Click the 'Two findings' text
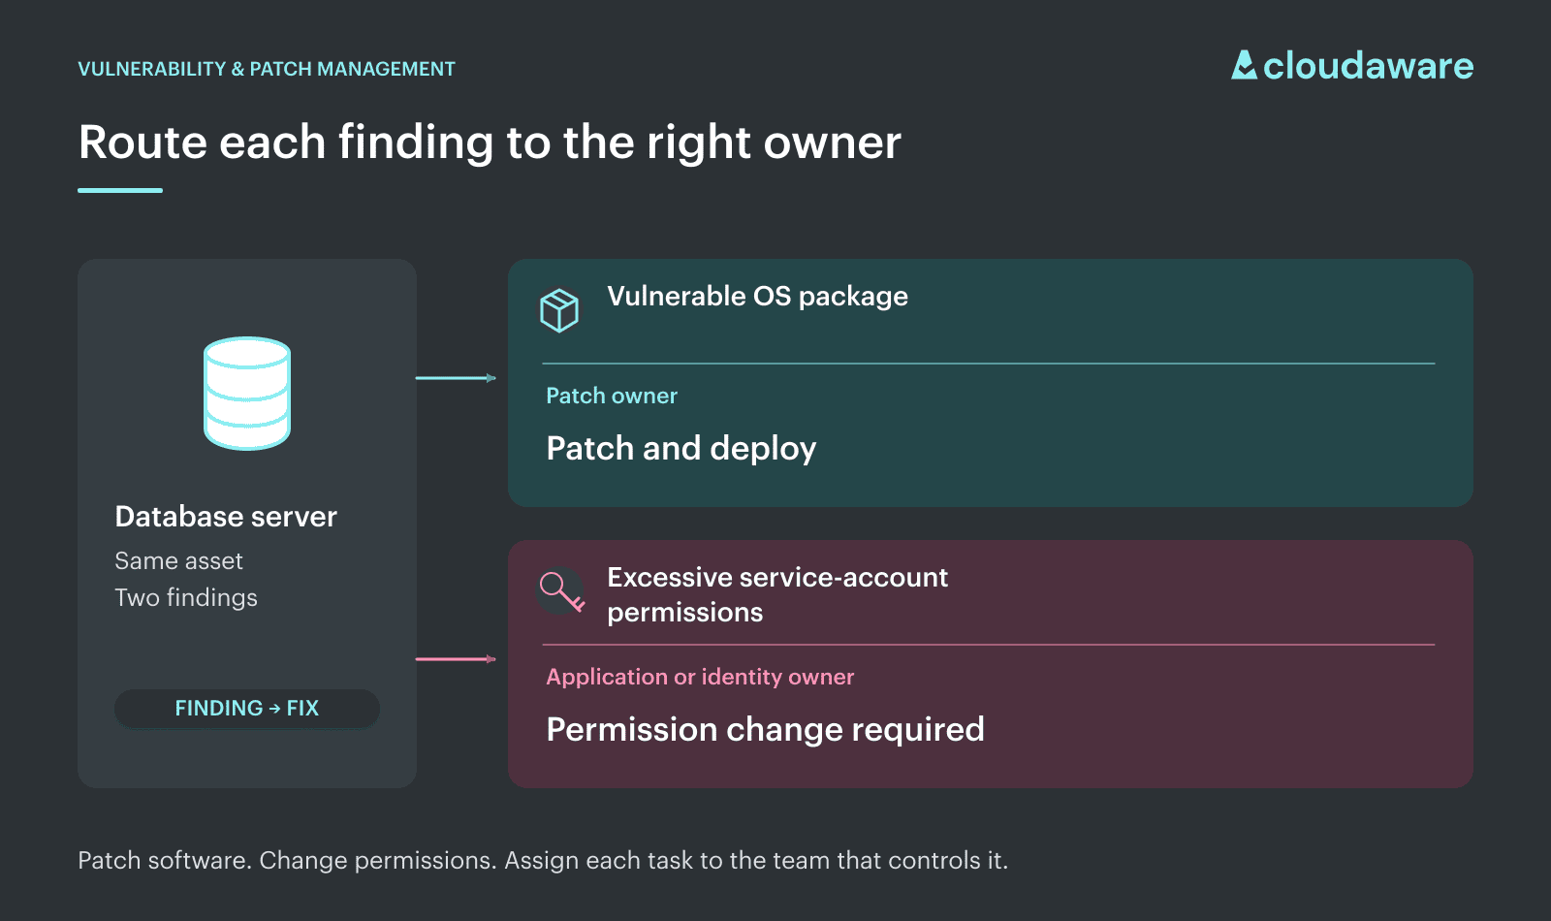This screenshot has width=1551, height=921. tap(186, 598)
